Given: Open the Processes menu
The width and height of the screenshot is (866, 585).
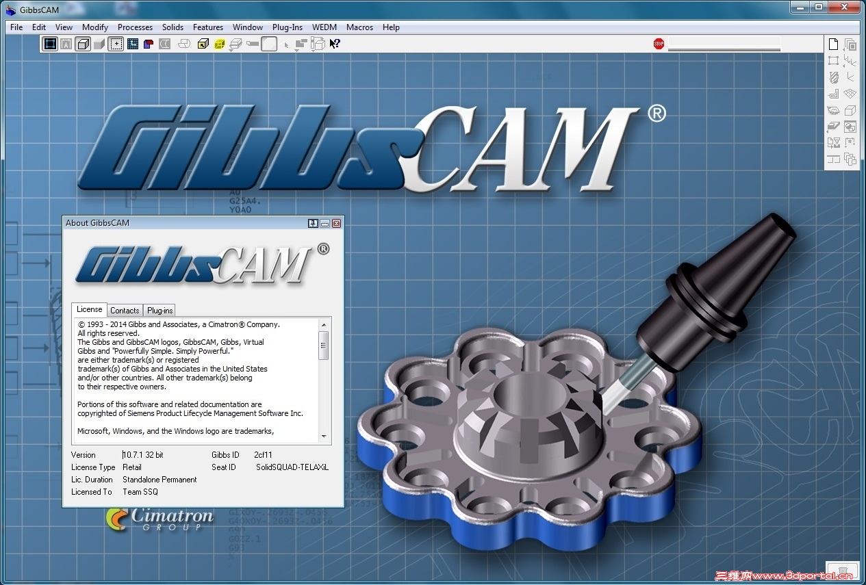Looking at the screenshot, I should (x=135, y=27).
